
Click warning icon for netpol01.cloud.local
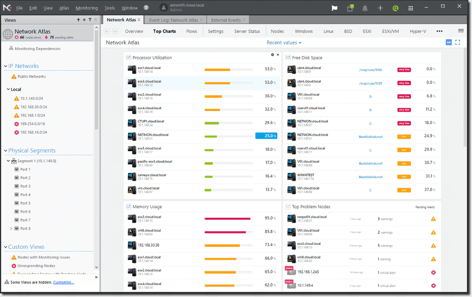(433, 219)
